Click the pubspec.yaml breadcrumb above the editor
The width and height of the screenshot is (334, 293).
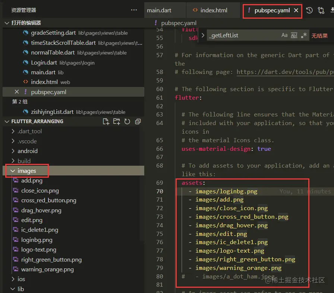[x=179, y=23]
